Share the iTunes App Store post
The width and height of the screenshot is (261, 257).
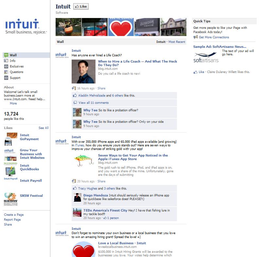pos(101,181)
